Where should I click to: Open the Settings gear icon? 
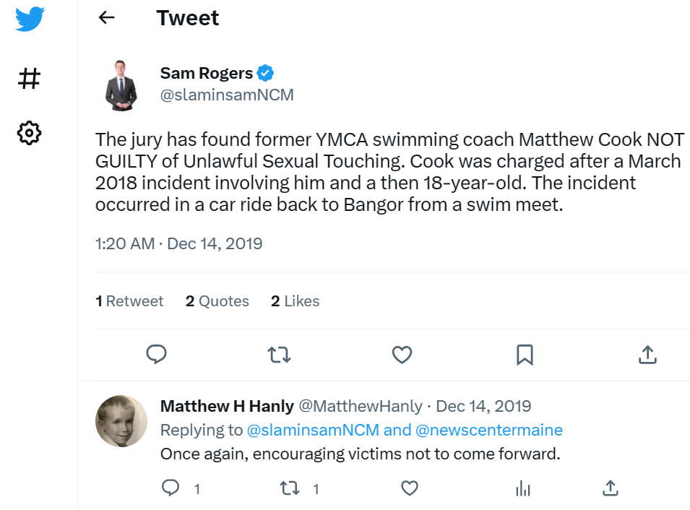point(30,132)
